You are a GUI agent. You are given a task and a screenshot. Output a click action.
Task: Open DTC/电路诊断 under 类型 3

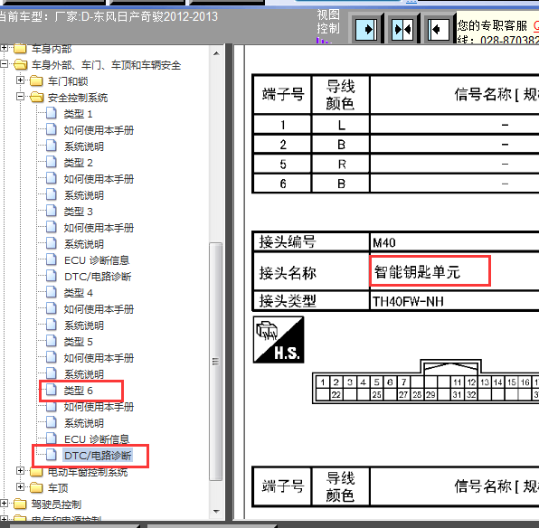98,277
